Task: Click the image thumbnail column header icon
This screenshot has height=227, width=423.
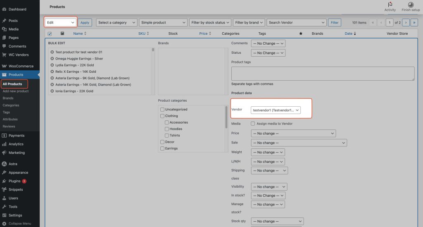Action: 62,33
